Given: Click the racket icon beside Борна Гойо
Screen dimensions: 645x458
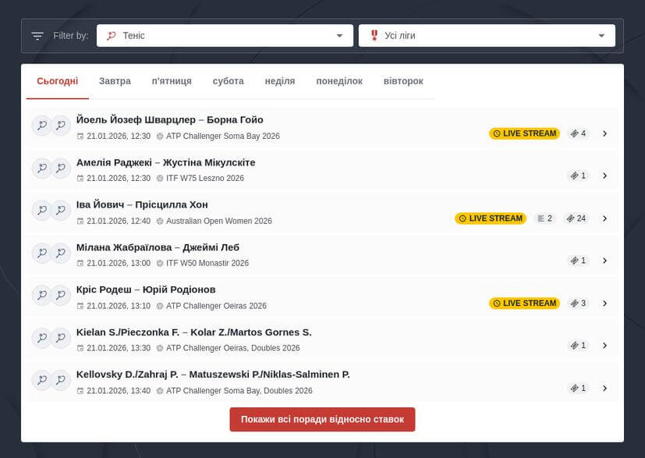Looking at the screenshot, I should click(61, 125).
